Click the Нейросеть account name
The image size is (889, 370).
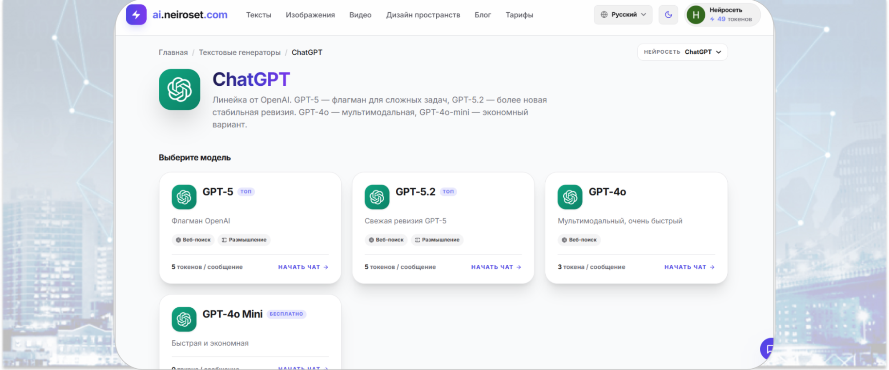(726, 10)
